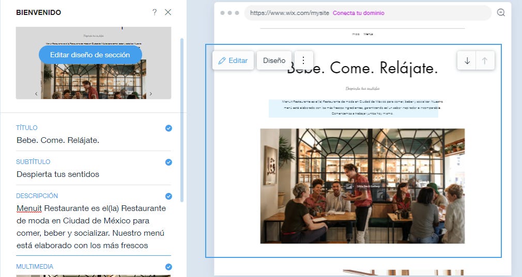The image size is (522, 277).
Task: Click the zoom out magnifier icon
Action: [501, 12]
